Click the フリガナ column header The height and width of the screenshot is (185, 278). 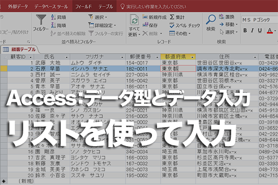pyautogui.click(x=98, y=57)
